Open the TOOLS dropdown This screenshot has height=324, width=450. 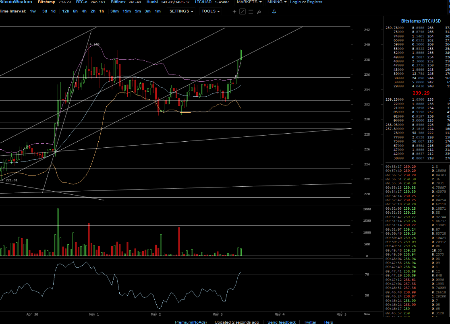click(x=211, y=11)
